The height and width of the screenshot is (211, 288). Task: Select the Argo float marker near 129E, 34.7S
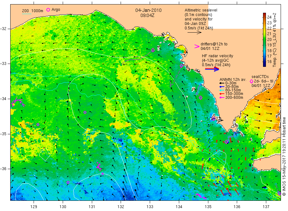click(x=38, y=125)
